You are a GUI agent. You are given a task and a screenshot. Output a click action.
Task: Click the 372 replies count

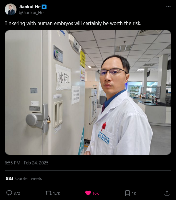pyautogui.click(x=17, y=193)
